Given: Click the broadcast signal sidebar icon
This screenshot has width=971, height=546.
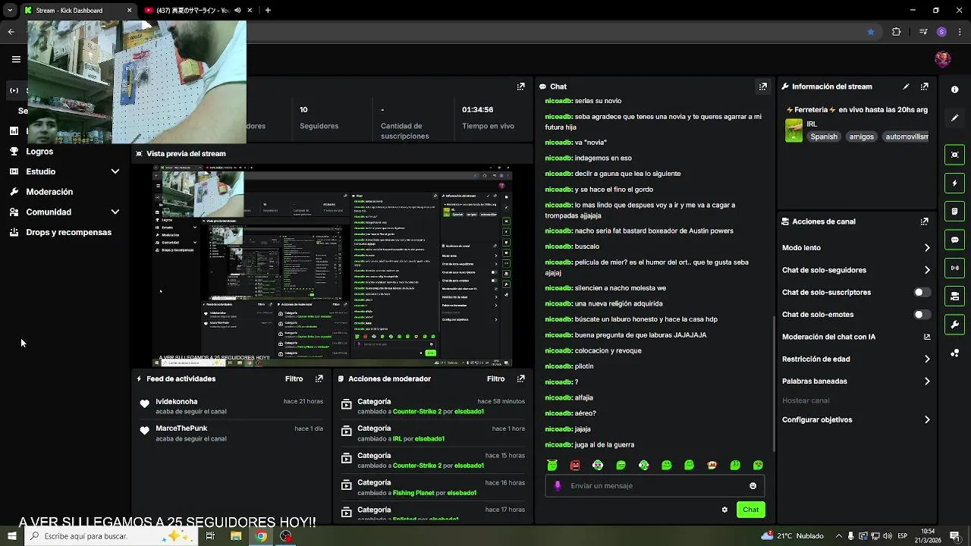Looking at the screenshot, I should point(954,268).
